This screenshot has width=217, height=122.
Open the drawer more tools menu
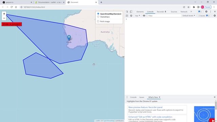point(127,97)
